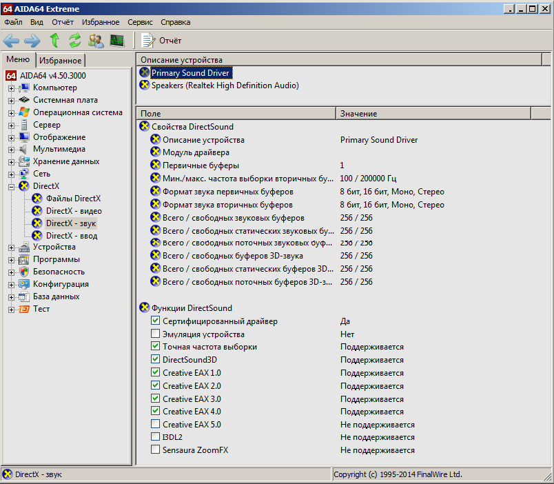The height and width of the screenshot is (484, 554).
Task: Click the AIDA64 v4.50.3000 root icon
Action: pos(11,75)
